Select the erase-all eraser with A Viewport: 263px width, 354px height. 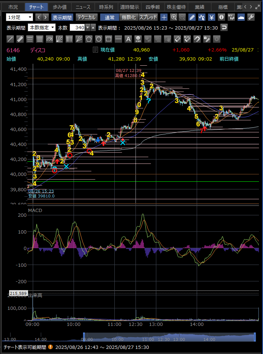187,39
